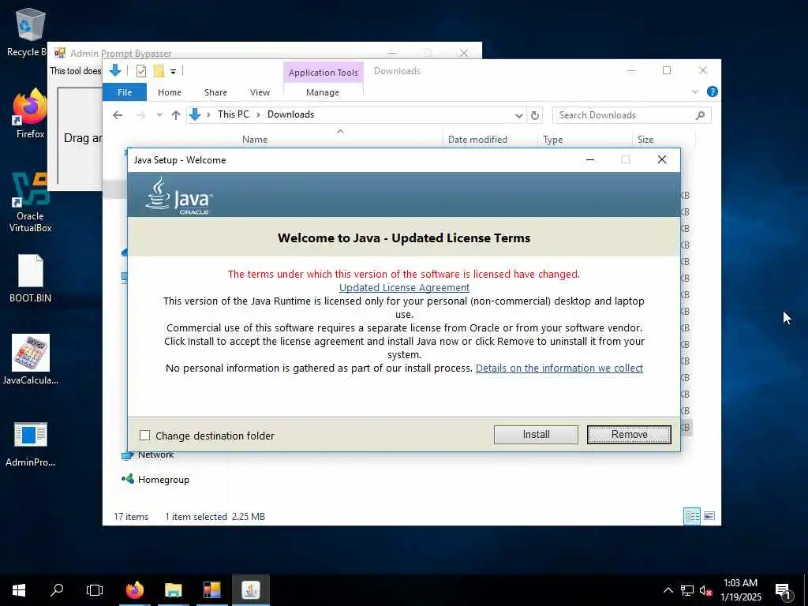Open the recent locations dropdown arrow
This screenshot has width=808, height=606.
[159, 115]
